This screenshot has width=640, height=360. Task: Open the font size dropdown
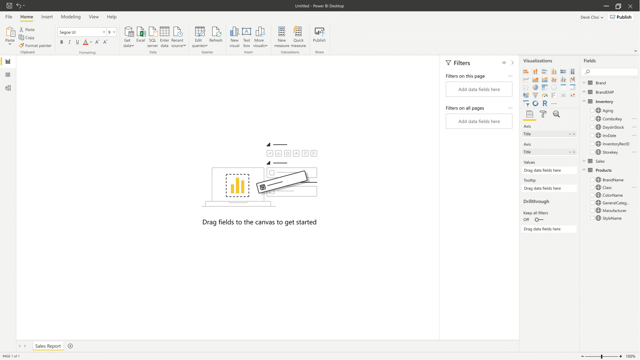point(114,32)
